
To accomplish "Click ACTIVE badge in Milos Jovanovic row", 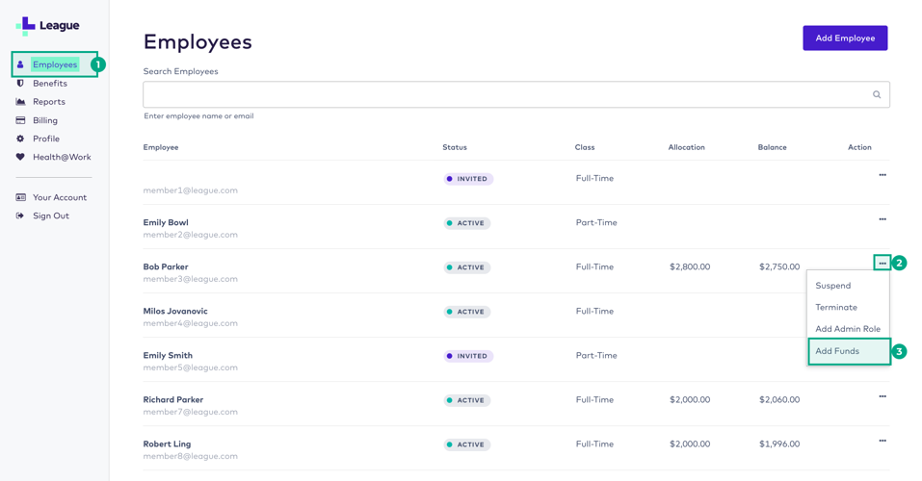I will click(x=467, y=312).
